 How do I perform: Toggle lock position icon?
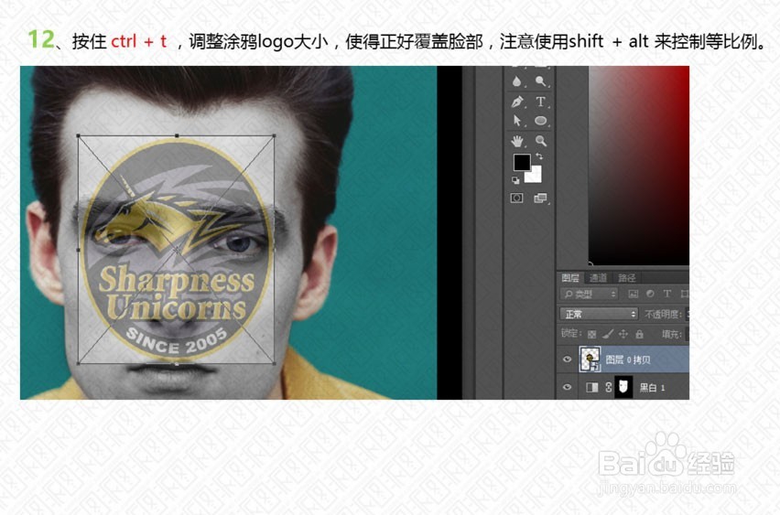pos(623,334)
